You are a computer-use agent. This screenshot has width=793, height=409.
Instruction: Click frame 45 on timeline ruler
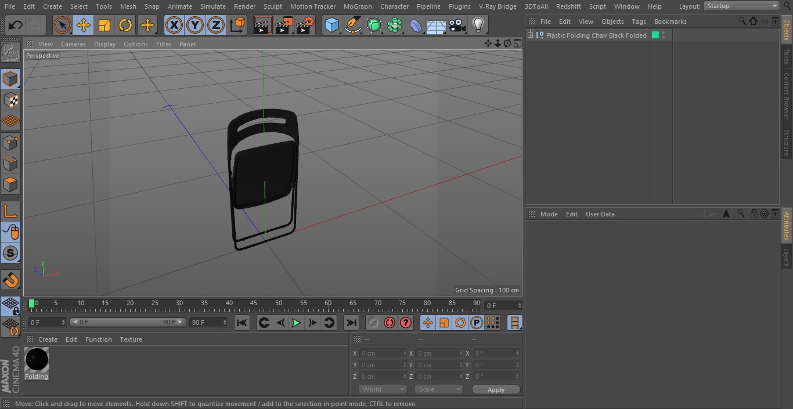[254, 303]
